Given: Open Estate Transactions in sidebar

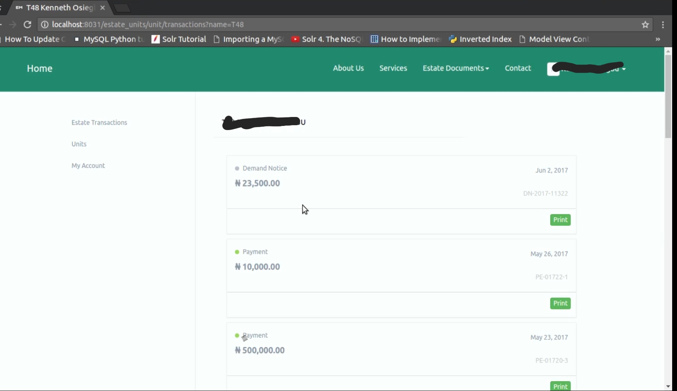Looking at the screenshot, I should [99, 123].
